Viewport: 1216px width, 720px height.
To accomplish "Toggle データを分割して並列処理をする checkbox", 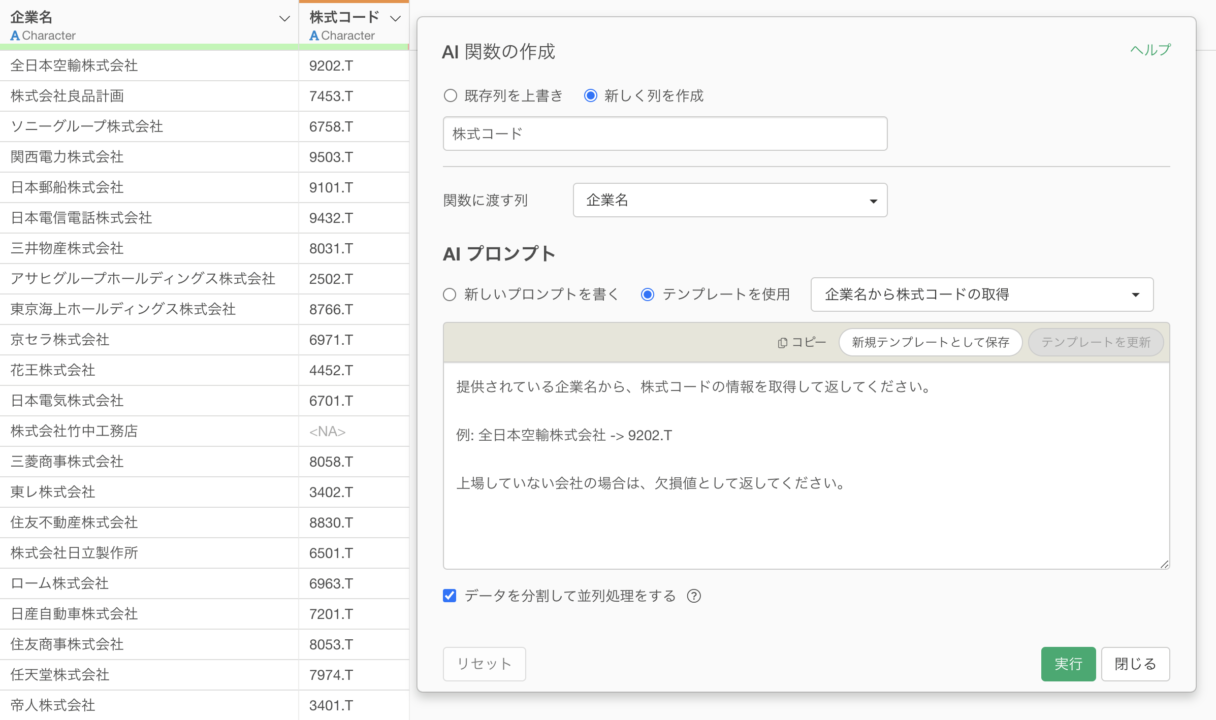I will coord(450,596).
